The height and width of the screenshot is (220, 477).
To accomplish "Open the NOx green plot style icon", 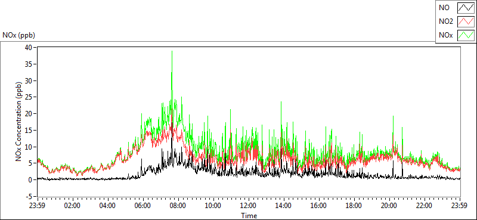I will 466,35.
